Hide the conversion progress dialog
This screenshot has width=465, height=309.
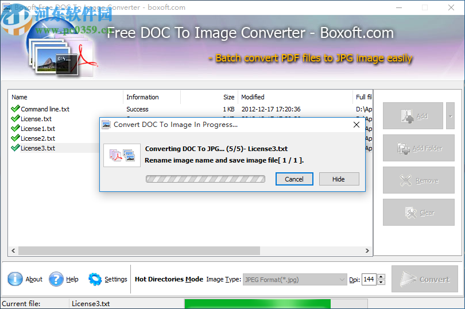click(x=339, y=179)
